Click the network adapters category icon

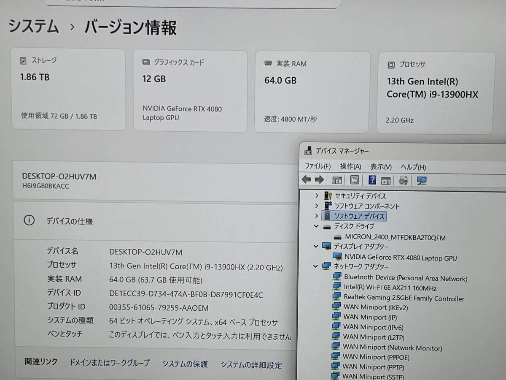326,266
